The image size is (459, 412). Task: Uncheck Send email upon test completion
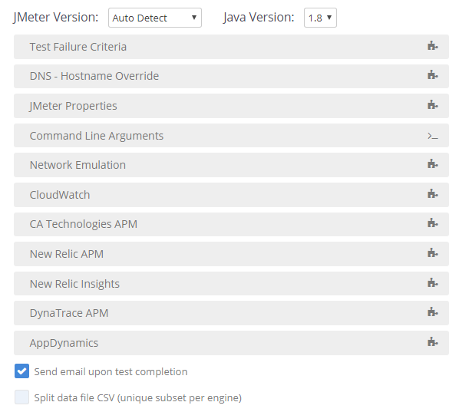[22, 371]
